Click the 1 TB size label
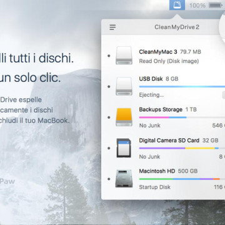 [x=191, y=109]
